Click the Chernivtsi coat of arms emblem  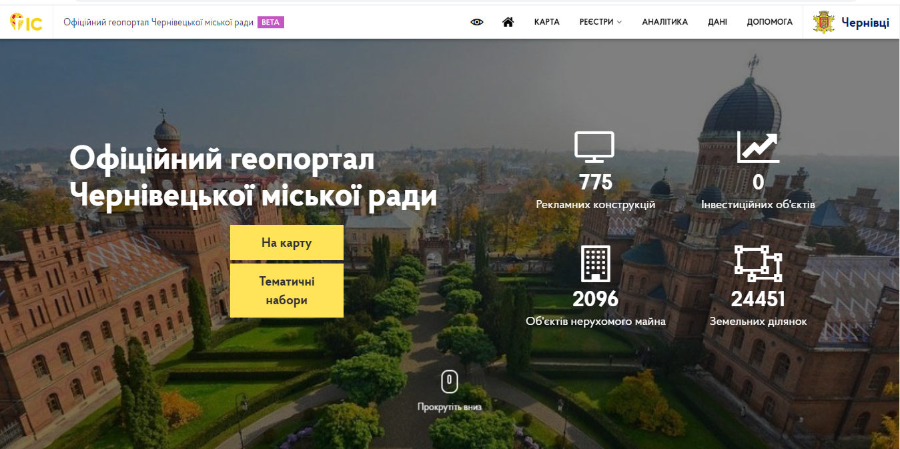[823, 22]
